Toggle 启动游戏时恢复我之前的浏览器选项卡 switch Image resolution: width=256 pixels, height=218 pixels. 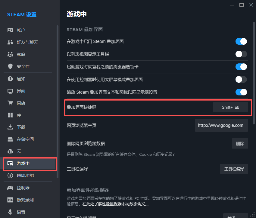point(241,67)
